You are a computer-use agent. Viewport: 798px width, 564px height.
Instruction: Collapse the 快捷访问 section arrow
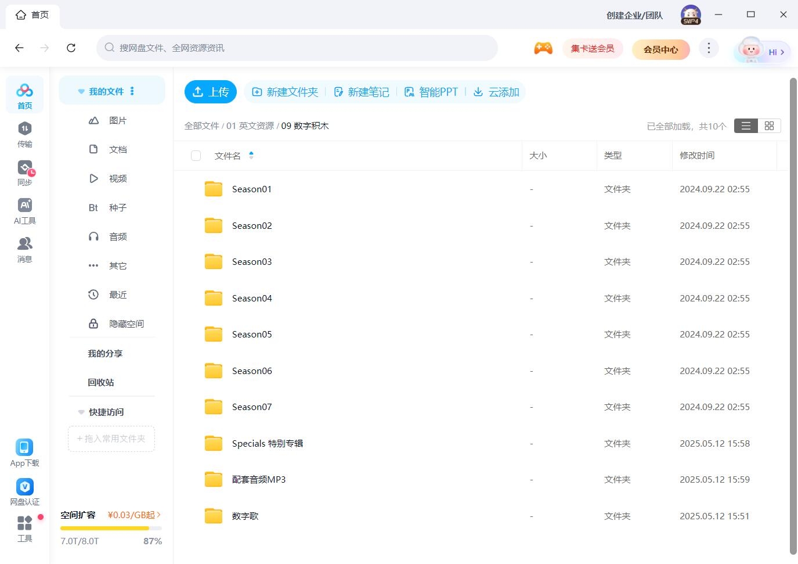point(81,412)
